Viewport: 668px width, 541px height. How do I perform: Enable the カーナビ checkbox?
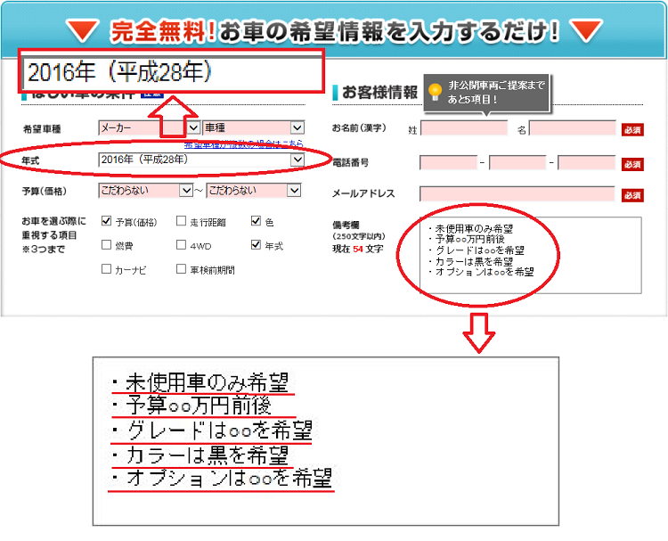pos(107,268)
